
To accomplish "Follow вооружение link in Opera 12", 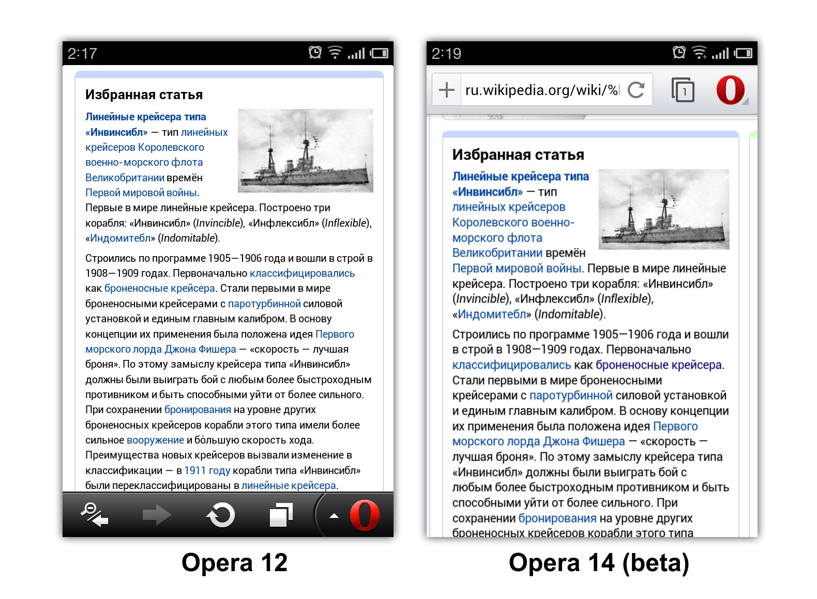I will (155, 440).
